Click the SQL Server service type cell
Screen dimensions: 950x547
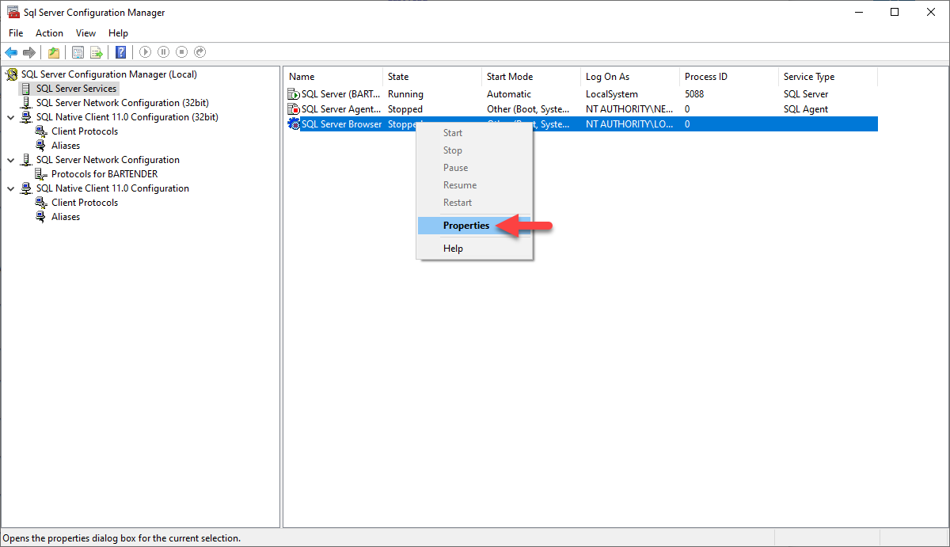point(806,94)
